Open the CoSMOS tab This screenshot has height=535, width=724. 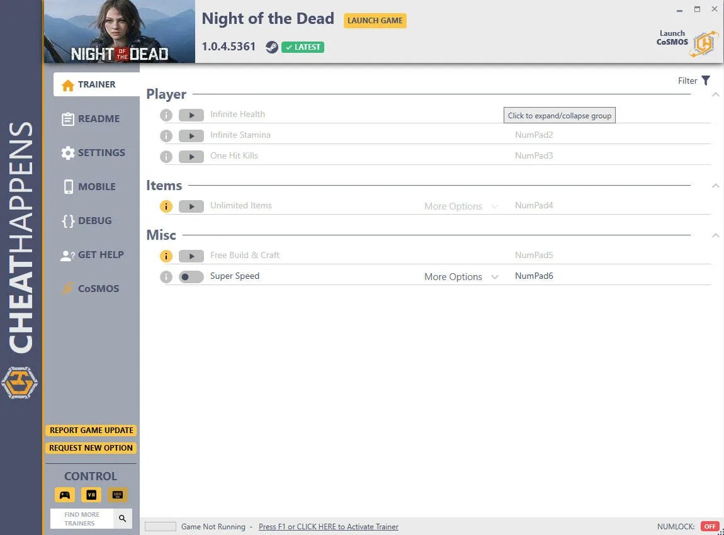coord(90,288)
